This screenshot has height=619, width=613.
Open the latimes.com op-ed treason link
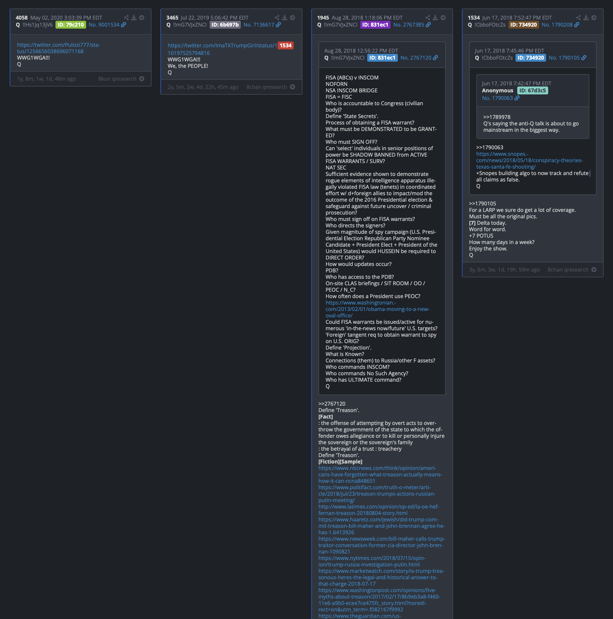pyautogui.click(x=379, y=509)
